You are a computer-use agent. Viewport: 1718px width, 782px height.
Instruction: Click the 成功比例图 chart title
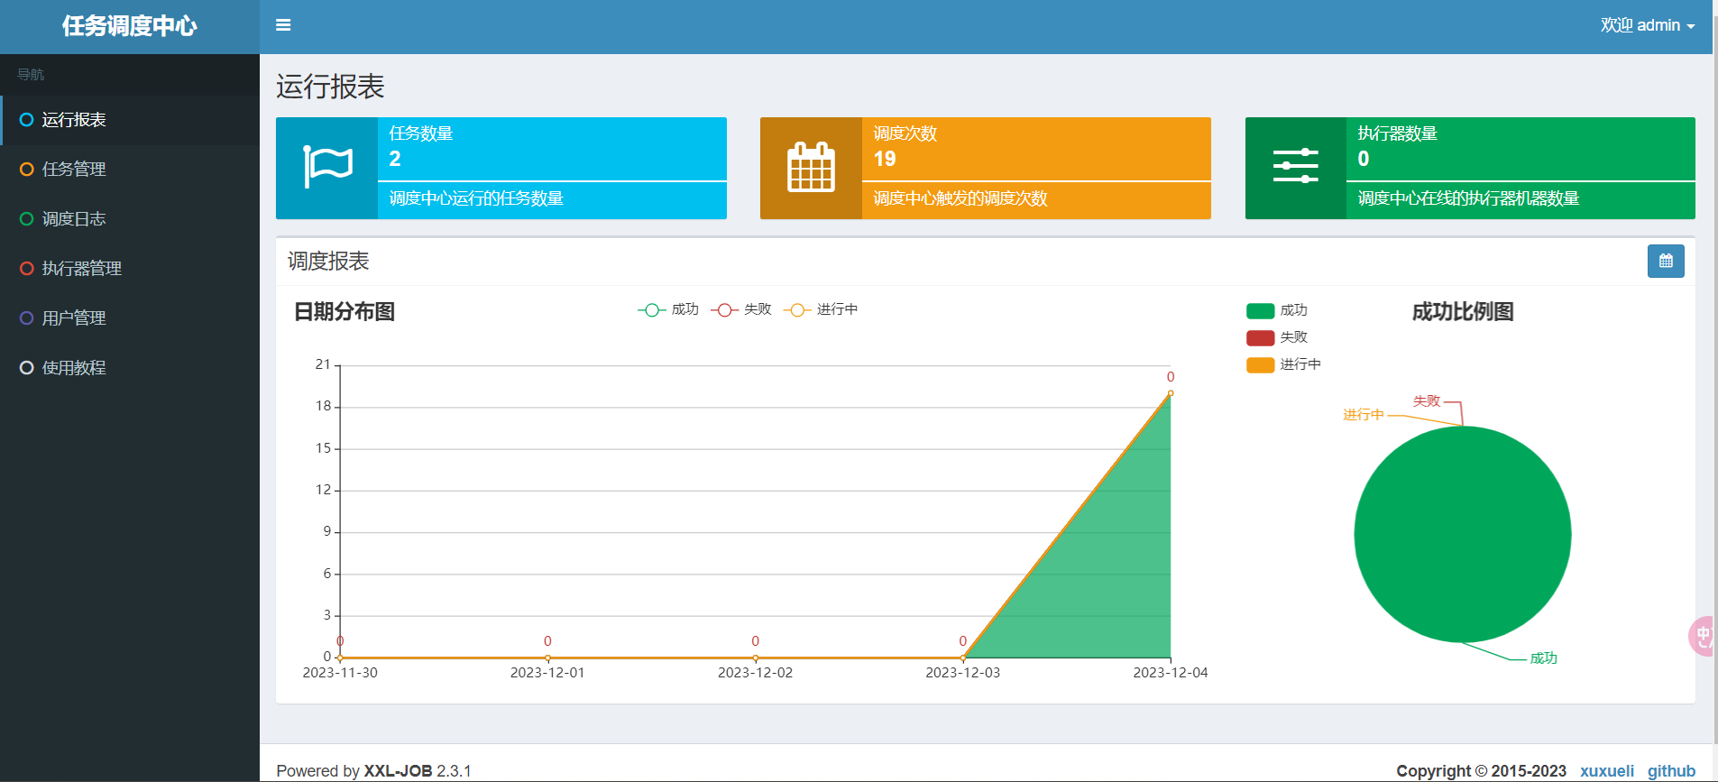point(1463,312)
